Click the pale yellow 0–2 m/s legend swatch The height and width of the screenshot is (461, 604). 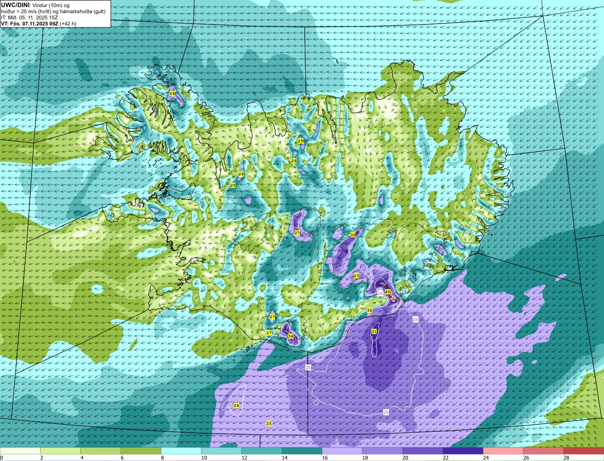tap(20, 451)
